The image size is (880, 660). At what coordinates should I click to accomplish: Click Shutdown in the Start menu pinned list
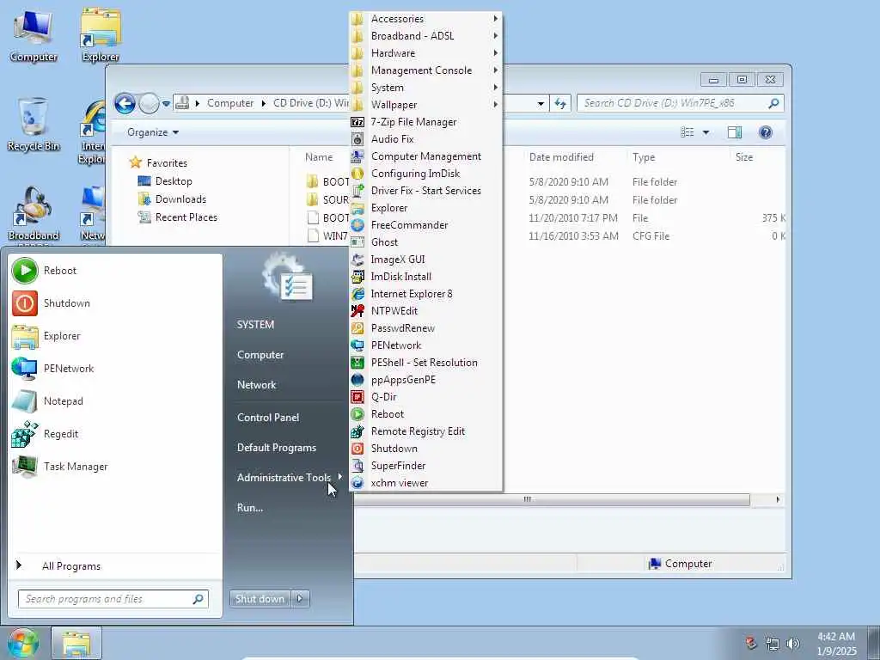pos(116,303)
